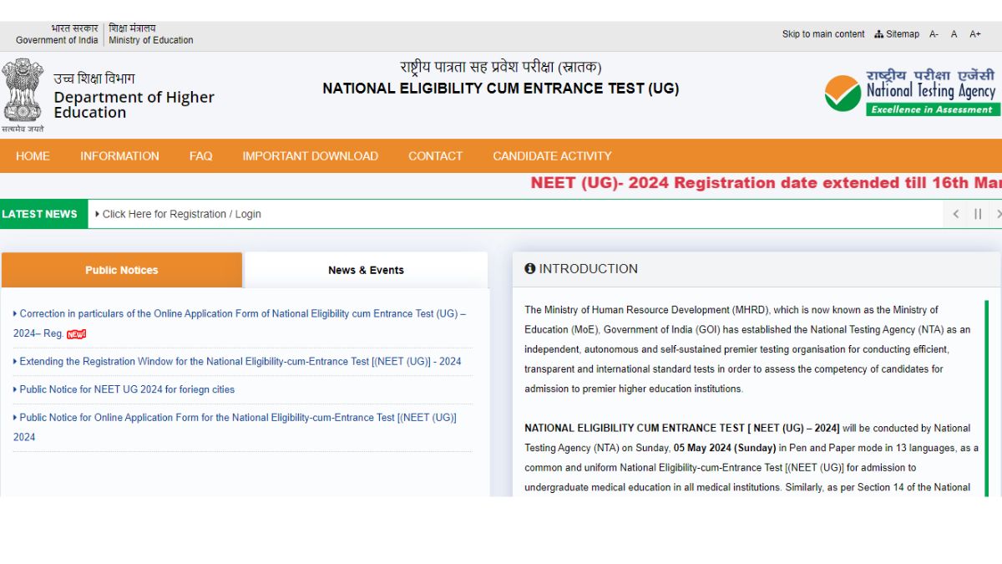Image resolution: width=1002 pixels, height=564 pixels.
Task: Switch to the News & Events tab
Action: pos(366,270)
